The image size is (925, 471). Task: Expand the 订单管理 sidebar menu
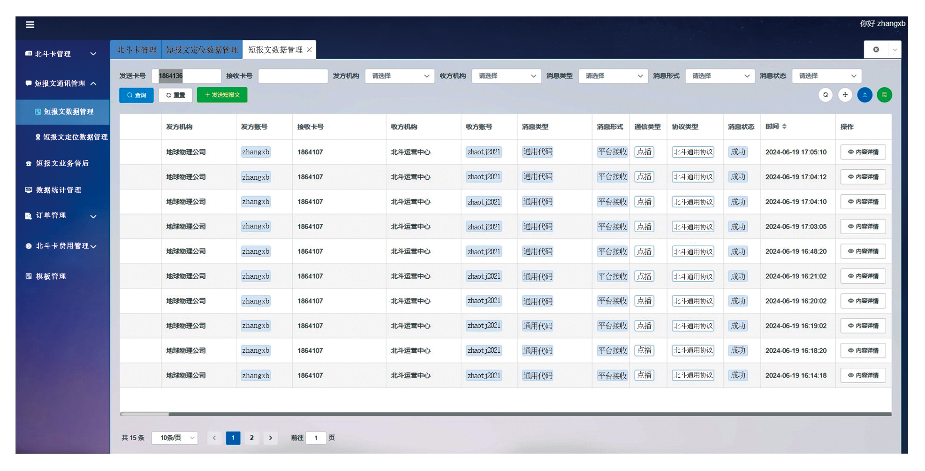[61, 216]
